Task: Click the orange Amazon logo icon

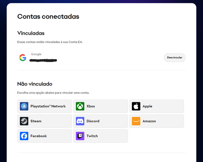Action: click(x=136, y=121)
